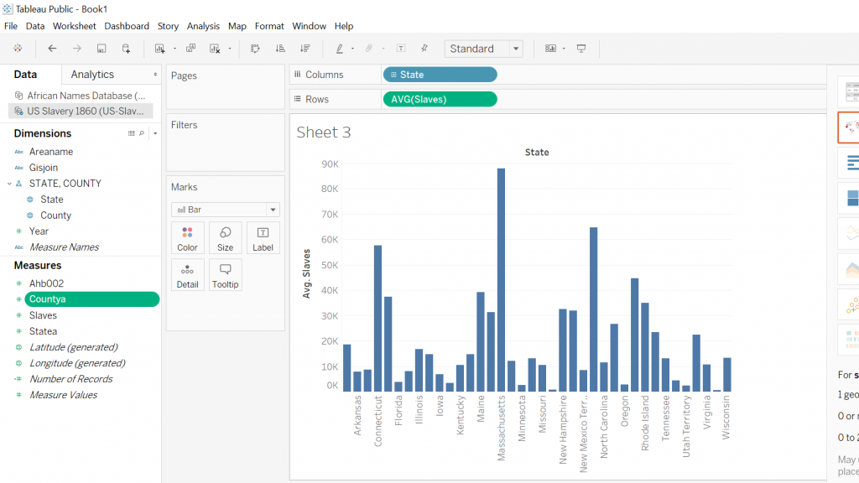This screenshot has width=859, height=483.
Task: Click the Add New Data Source icon
Action: coord(126,49)
